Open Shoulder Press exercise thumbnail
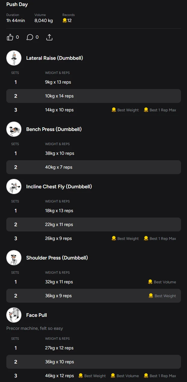This screenshot has height=382, width=187. point(14,258)
